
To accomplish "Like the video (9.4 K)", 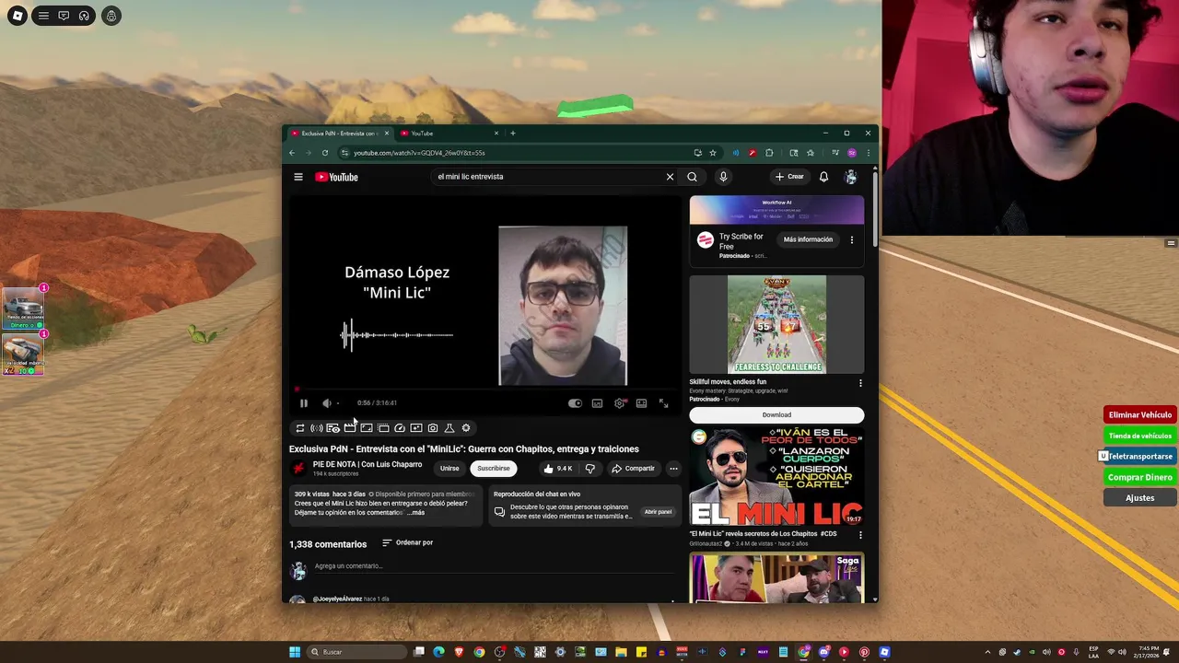I will [x=558, y=469].
